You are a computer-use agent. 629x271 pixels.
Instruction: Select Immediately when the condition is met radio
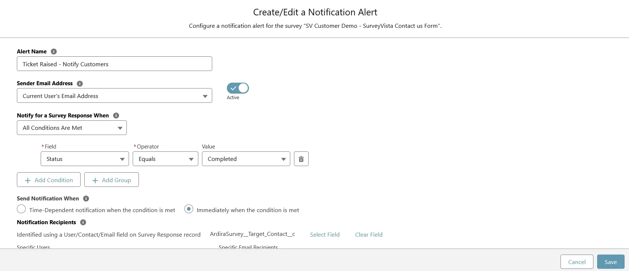point(189,209)
